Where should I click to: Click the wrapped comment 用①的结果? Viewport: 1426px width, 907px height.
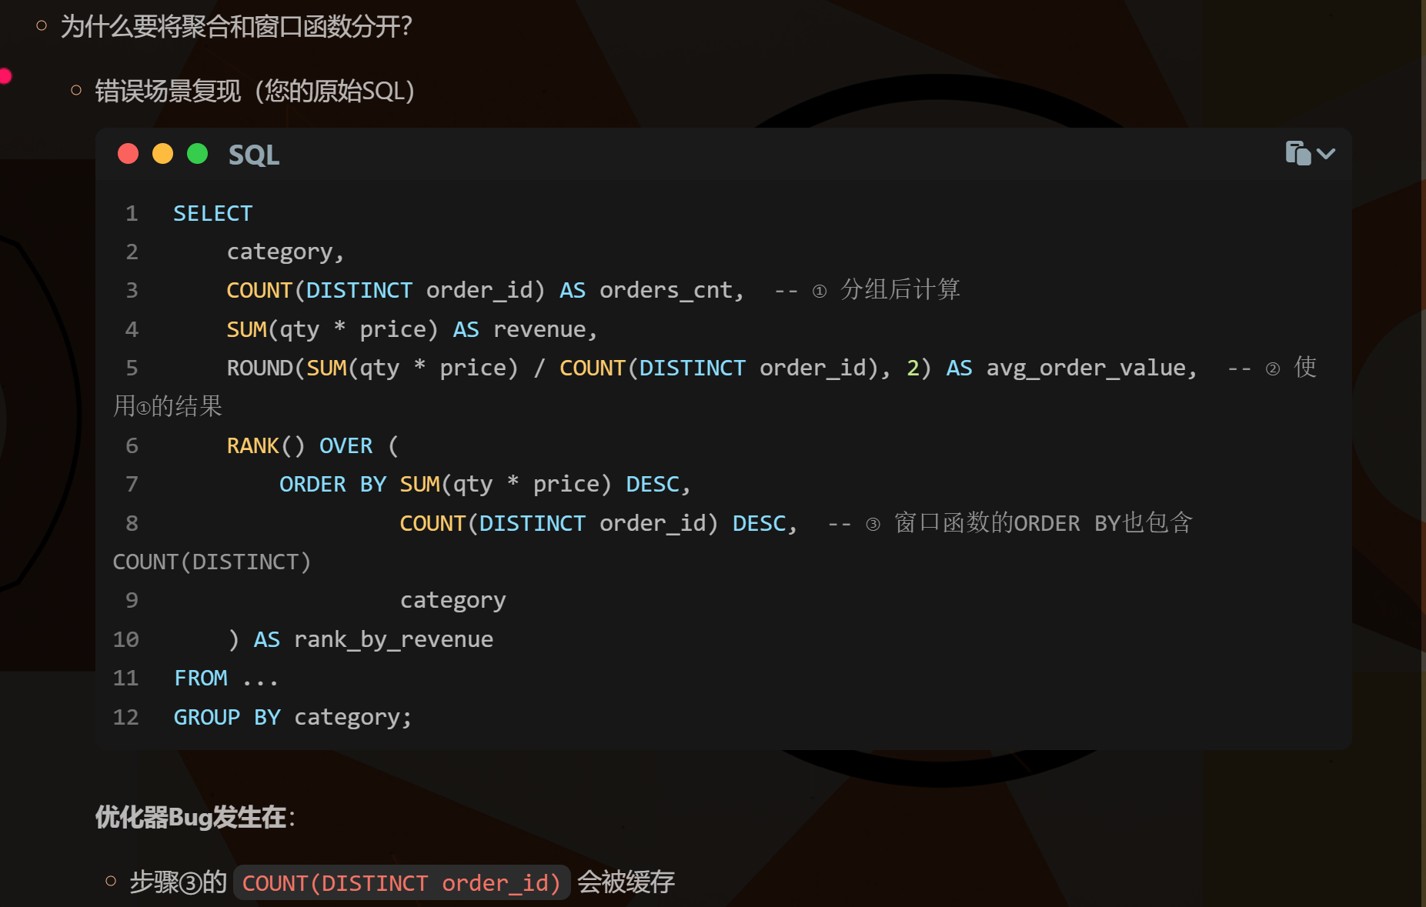(168, 406)
